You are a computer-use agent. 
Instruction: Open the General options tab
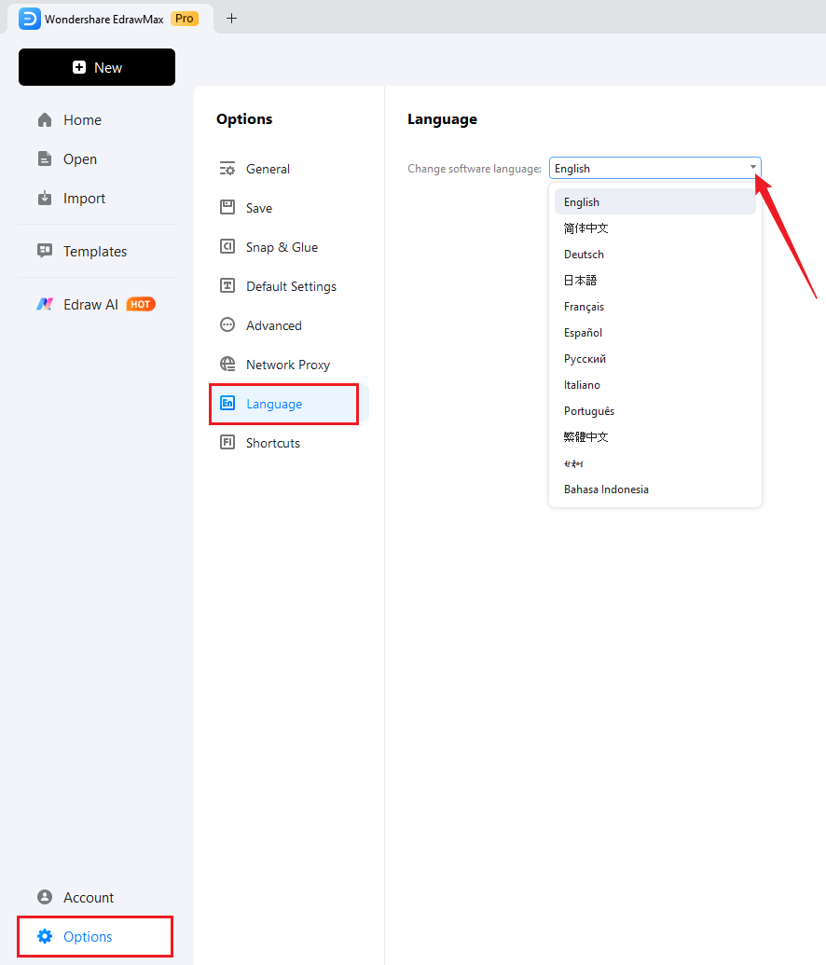tap(268, 169)
